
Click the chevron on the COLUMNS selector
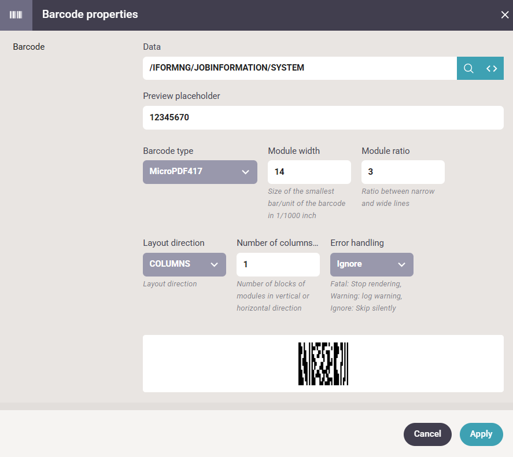(x=215, y=264)
